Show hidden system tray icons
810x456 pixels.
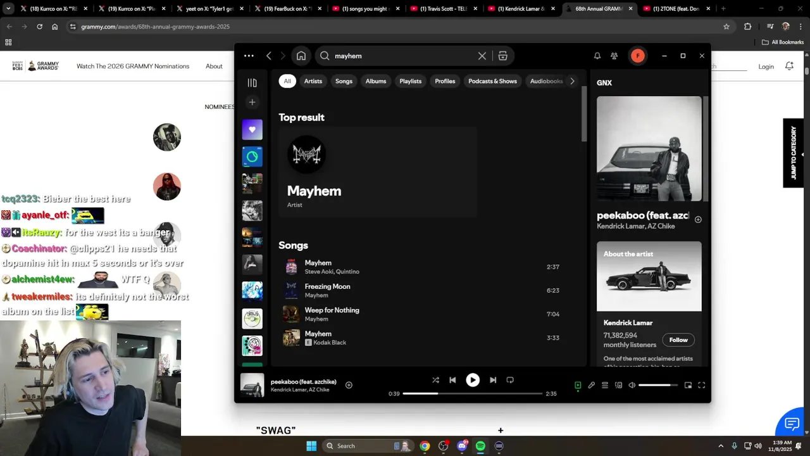click(720, 446)
